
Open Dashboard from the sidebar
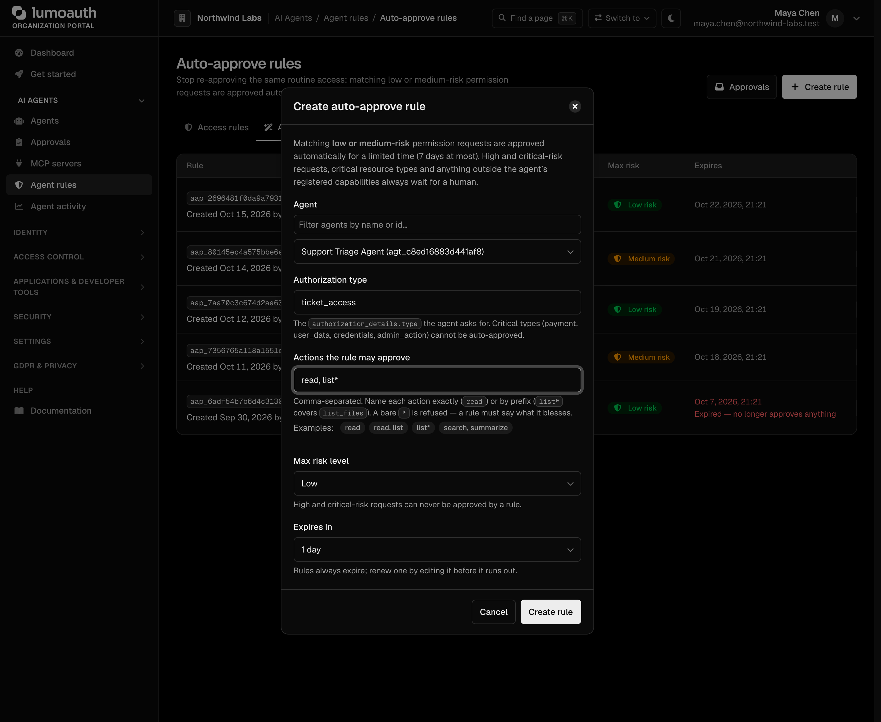(79, 53)
